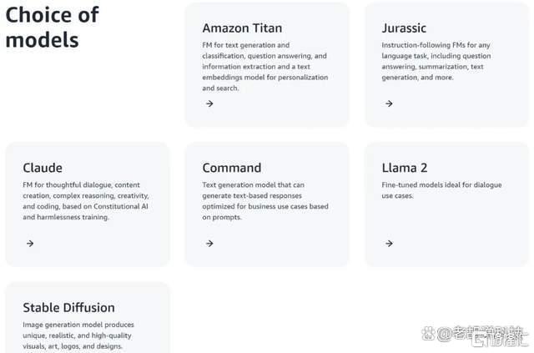The height and width of the screenshot is (353, 534).
Task: Open the Amazon Titan heading
Action: click(x=242, y=28)
